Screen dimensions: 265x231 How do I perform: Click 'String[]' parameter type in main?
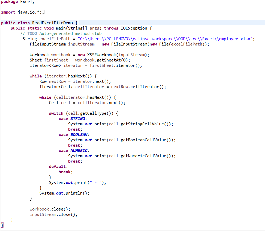78,28
